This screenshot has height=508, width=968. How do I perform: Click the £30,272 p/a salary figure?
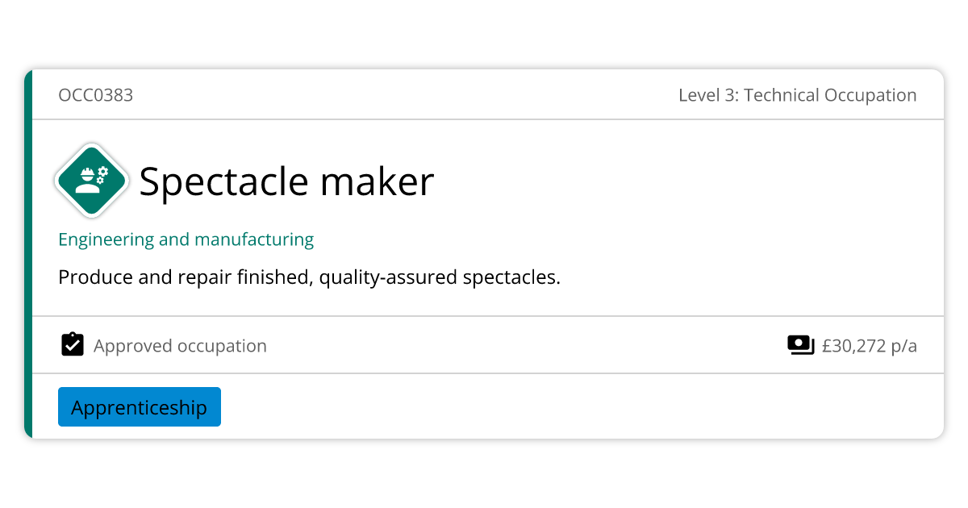coord(869,346)
